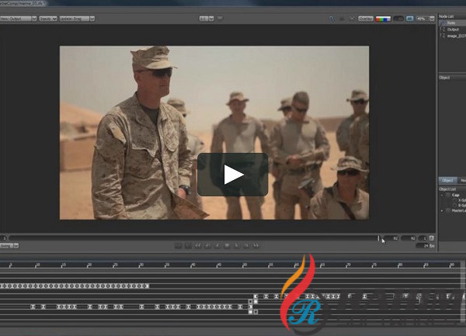Expand the MasterLayer entry
Viewport: 466px width, 336px height.
coord(442,211)
